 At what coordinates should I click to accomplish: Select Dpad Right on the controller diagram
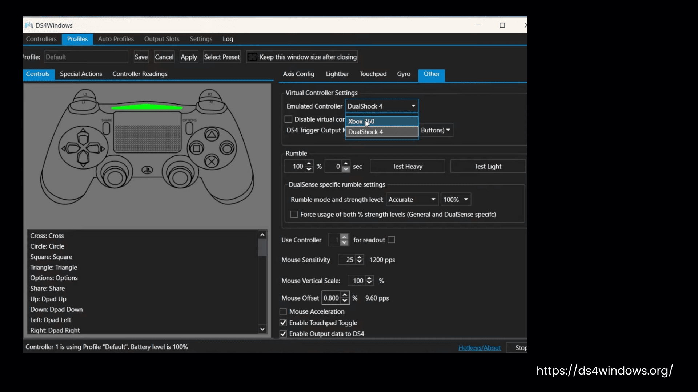tap(96, 148)
